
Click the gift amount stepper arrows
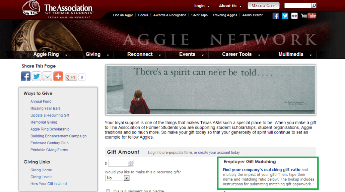pos(130,163)
